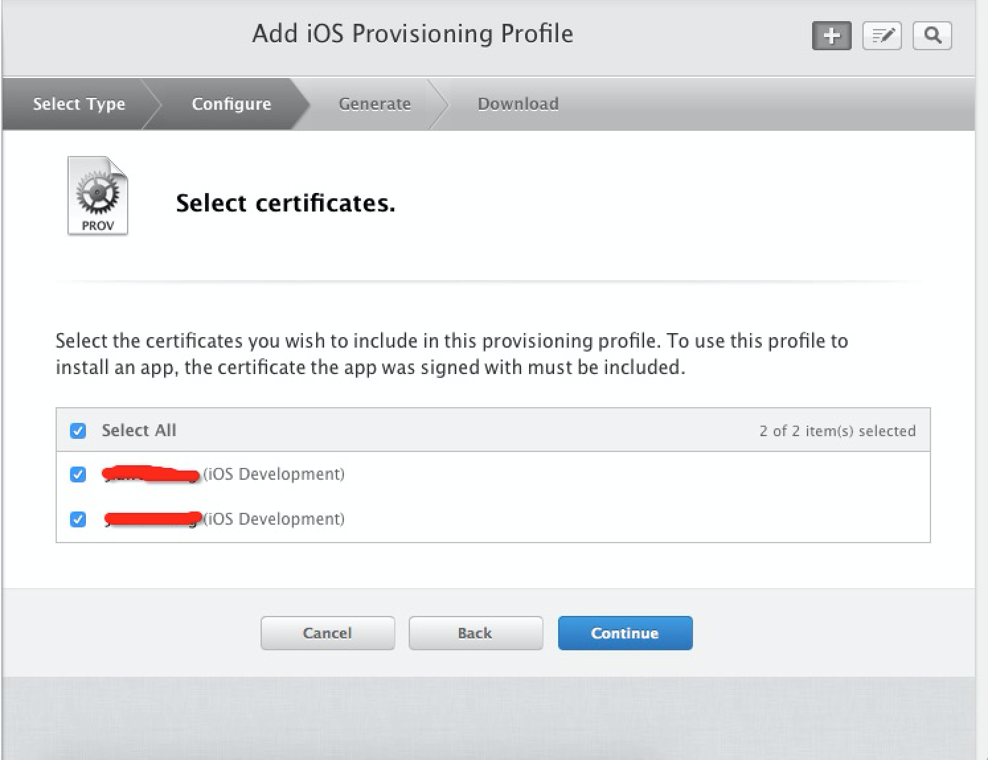Click the magnifier search icon
Image resolution: width=988 pixels, height=760 pixels.
(x=932, y=36)
